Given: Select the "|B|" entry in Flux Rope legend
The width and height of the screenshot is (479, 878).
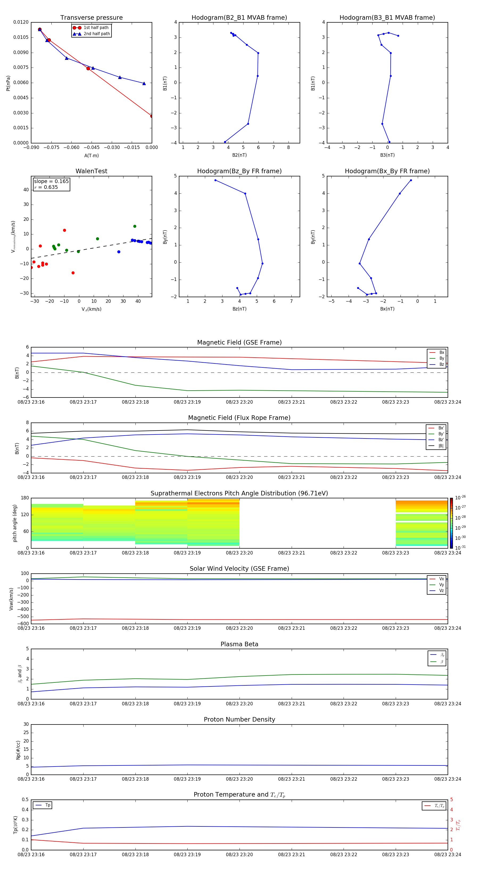Looking at the screenshot, I should tap(436, 446).
